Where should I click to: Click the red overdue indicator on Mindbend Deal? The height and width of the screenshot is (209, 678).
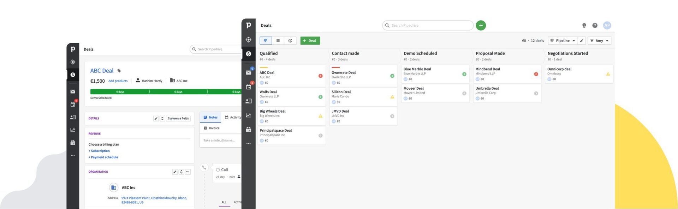(536, 74)
